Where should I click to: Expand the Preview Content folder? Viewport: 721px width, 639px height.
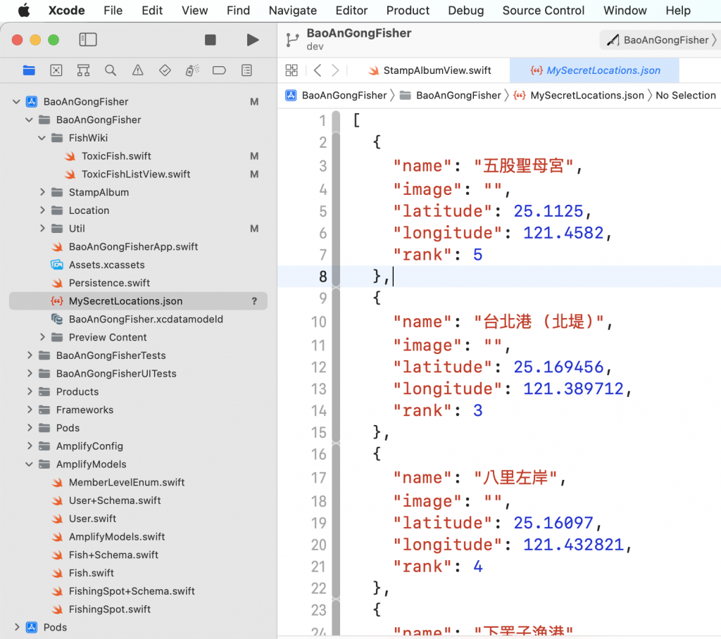tap(42, 337)
